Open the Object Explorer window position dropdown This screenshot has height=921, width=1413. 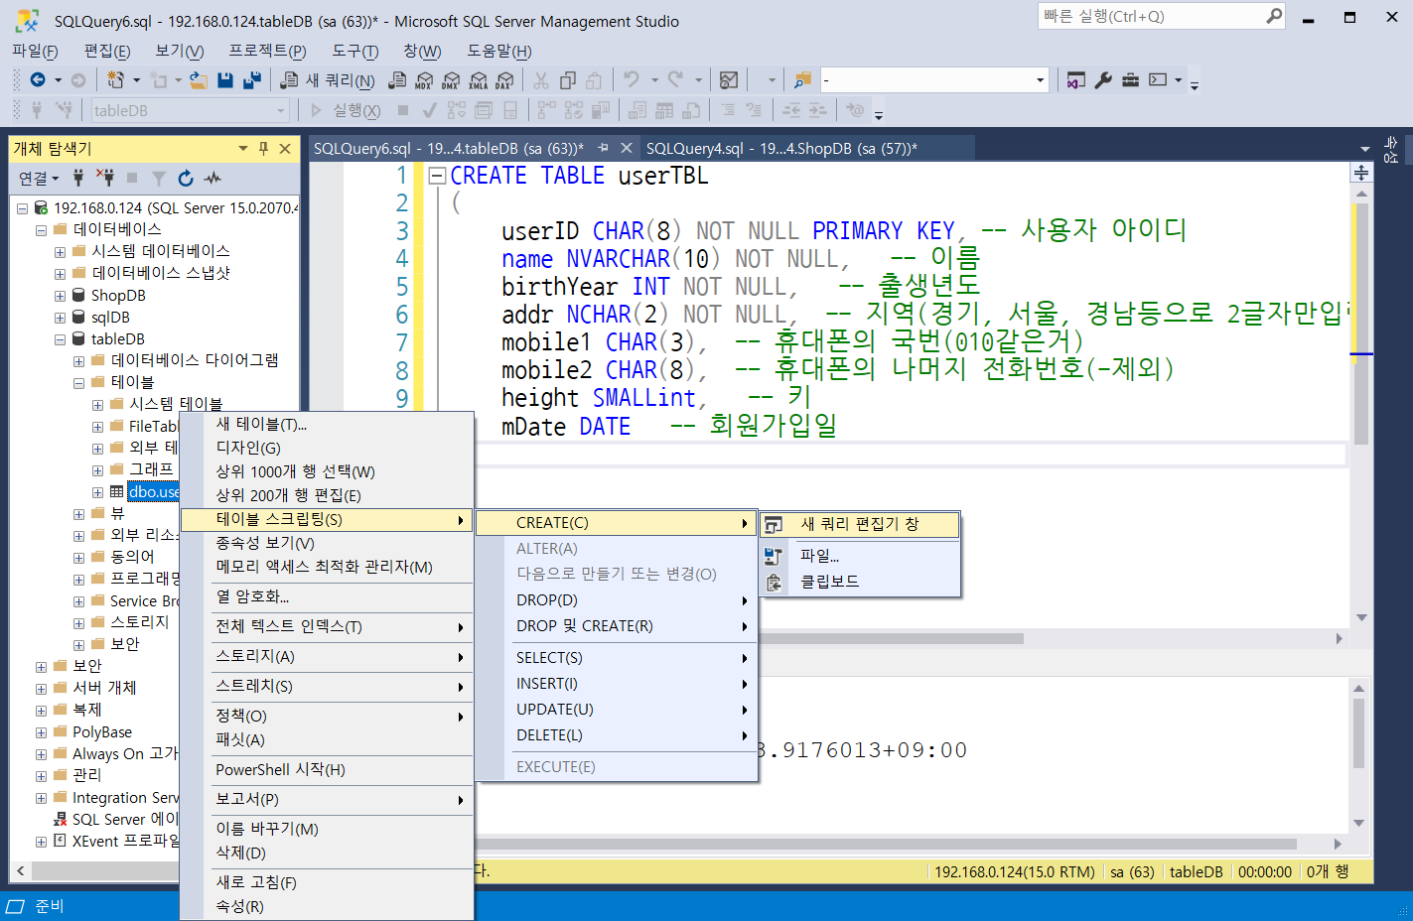click(x=242, y=148)
